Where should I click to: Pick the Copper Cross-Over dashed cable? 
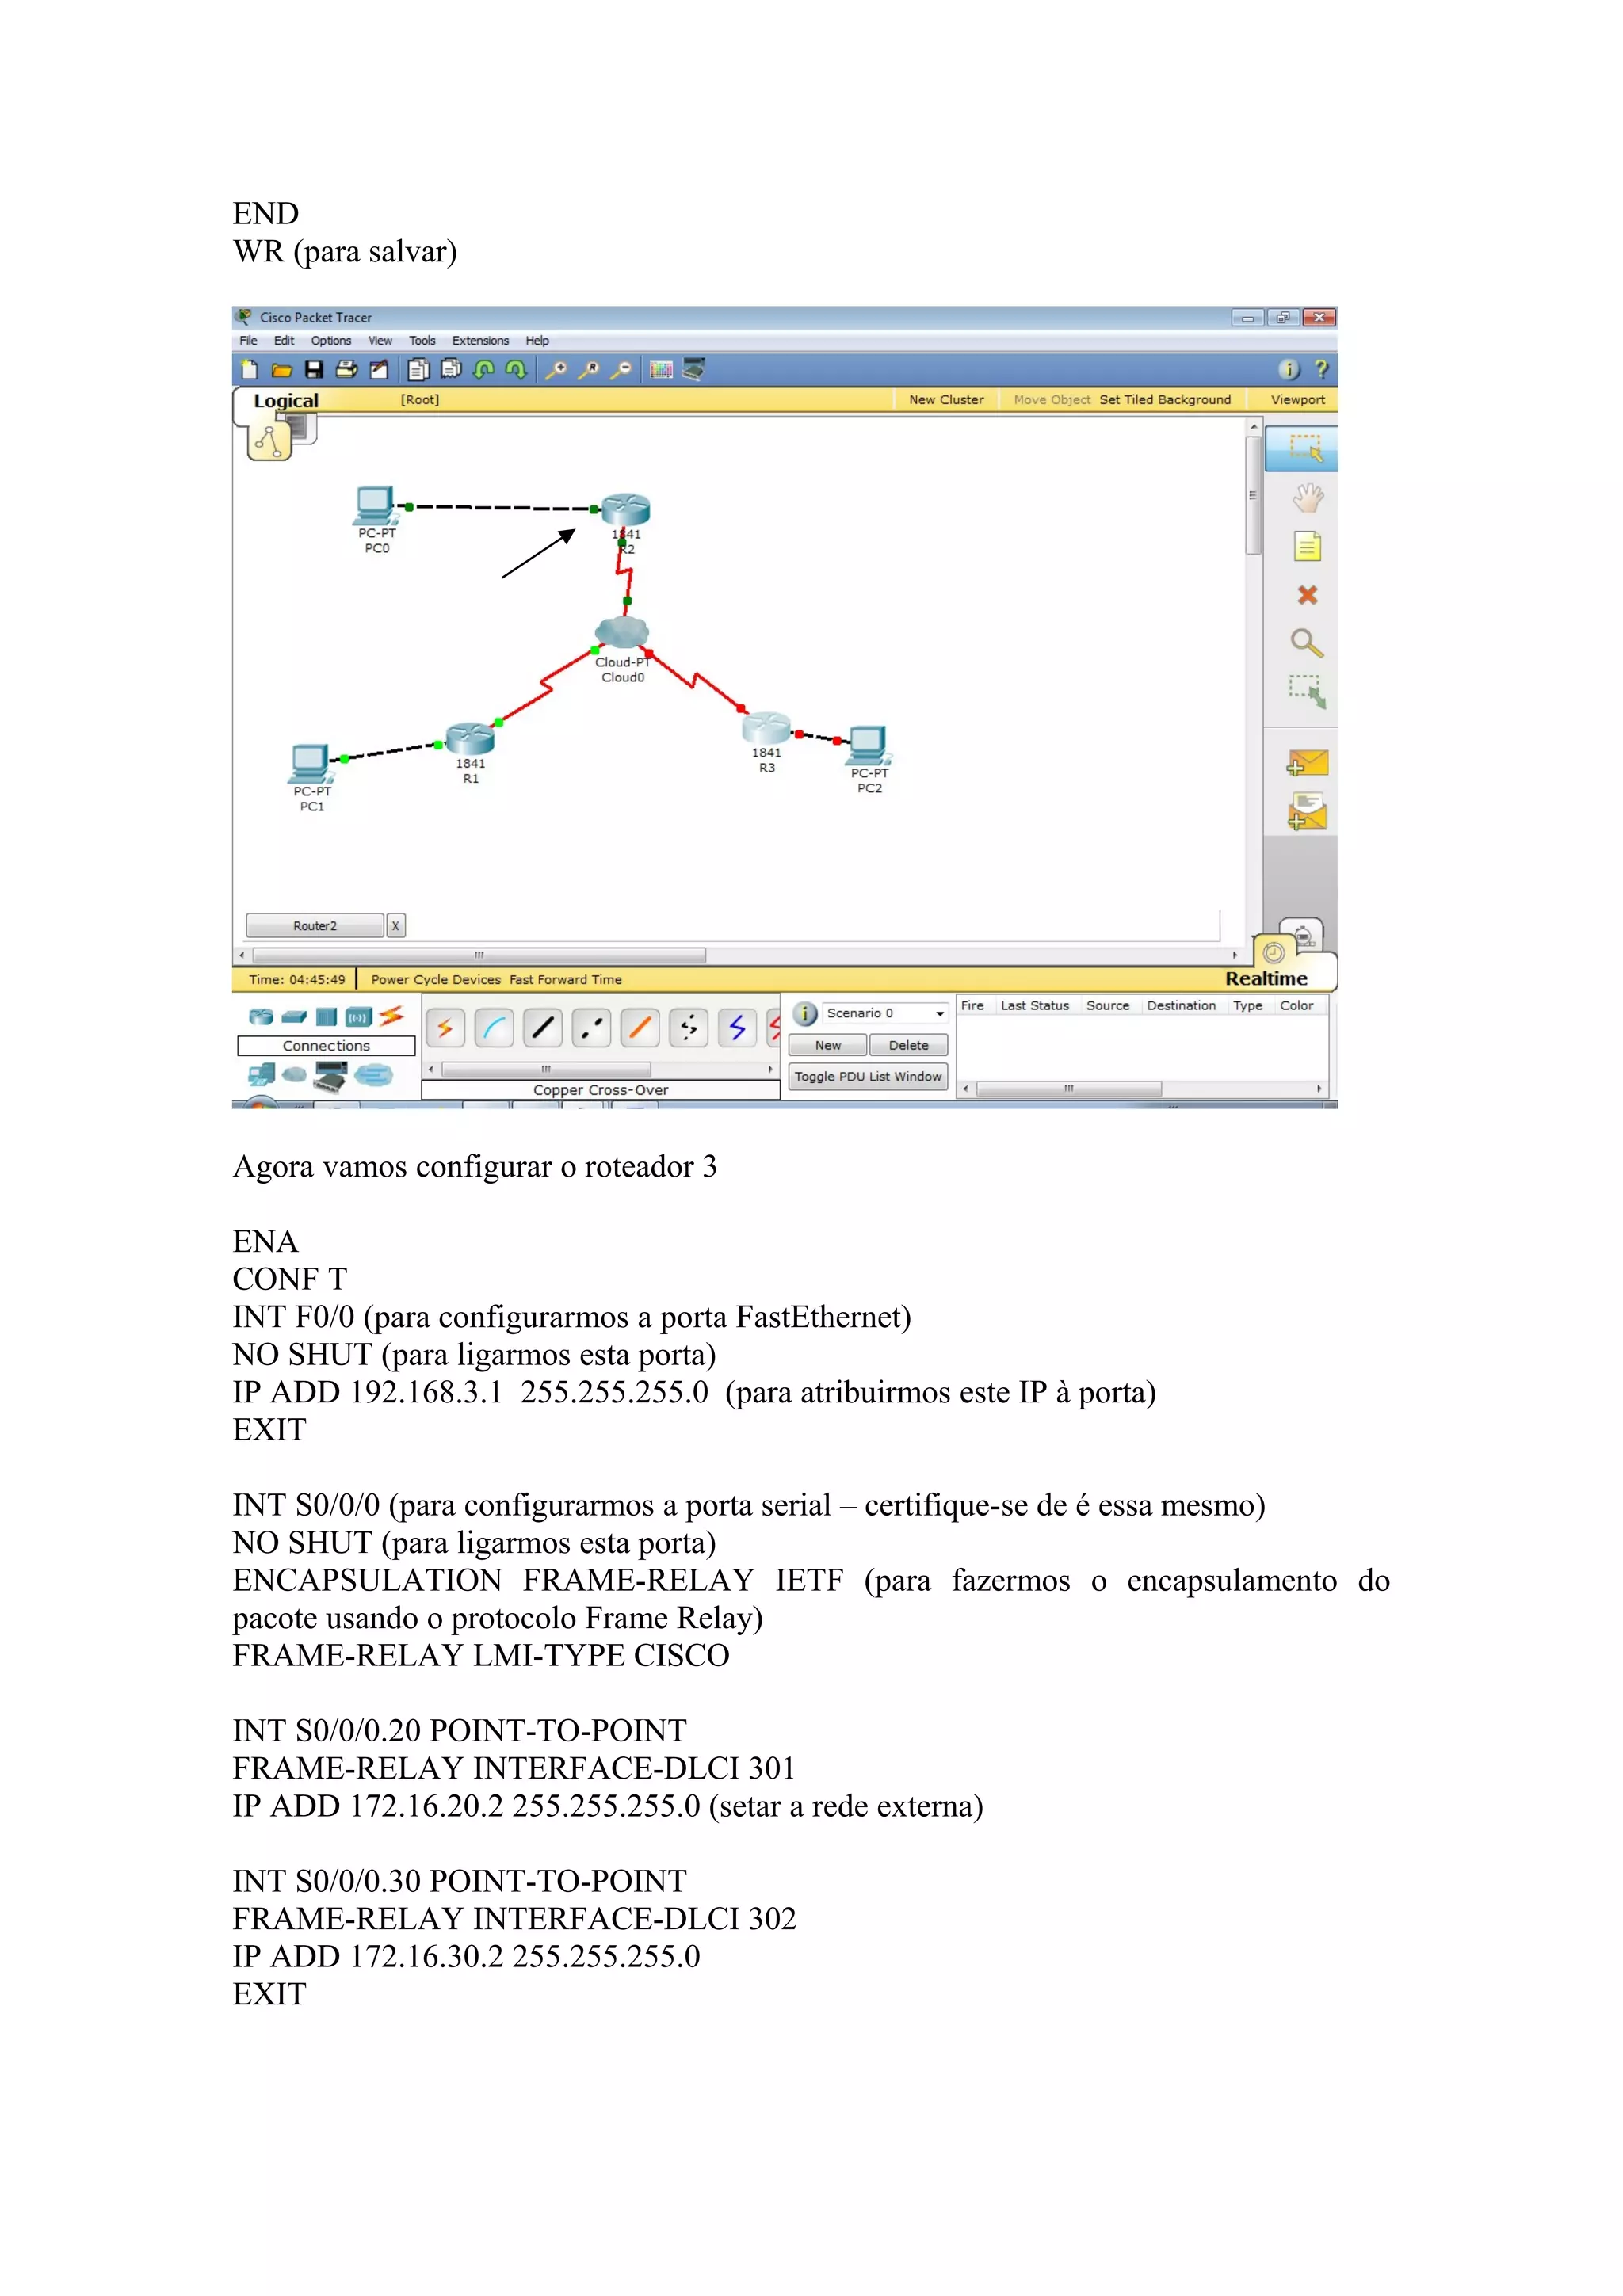(x=591, y=1027)
